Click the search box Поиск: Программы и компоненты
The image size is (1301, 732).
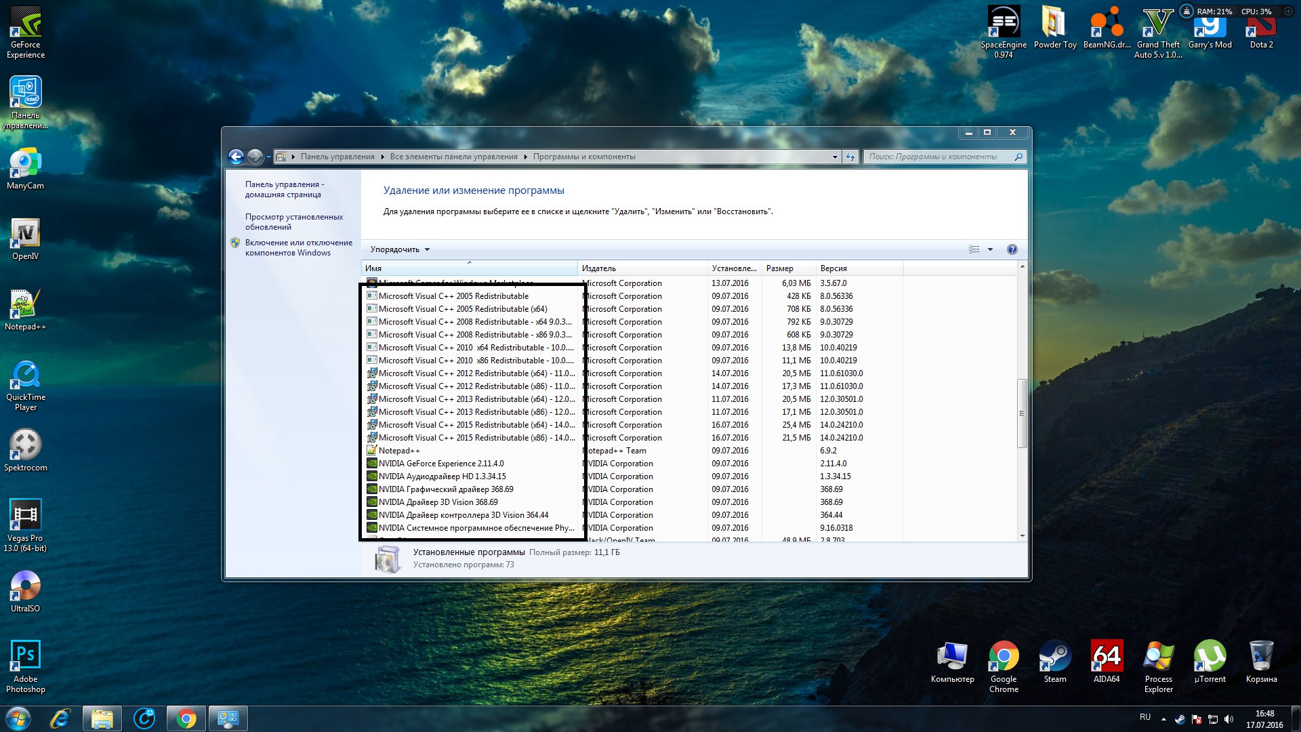(x=945, y=157)
